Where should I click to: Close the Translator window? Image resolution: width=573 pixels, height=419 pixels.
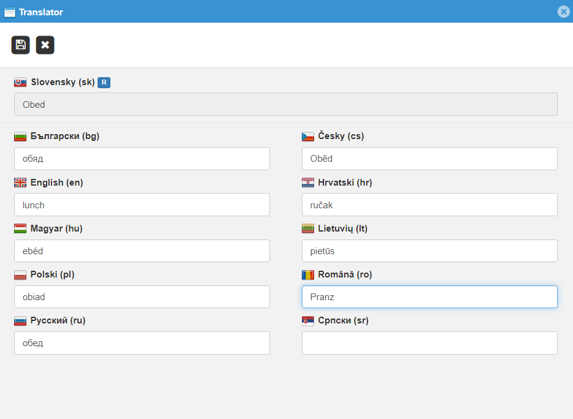pos(563,12)
